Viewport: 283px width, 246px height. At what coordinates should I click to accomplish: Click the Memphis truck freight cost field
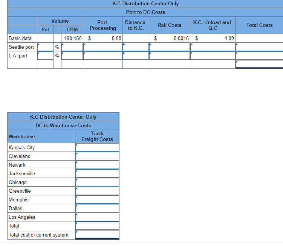point(97,200)
